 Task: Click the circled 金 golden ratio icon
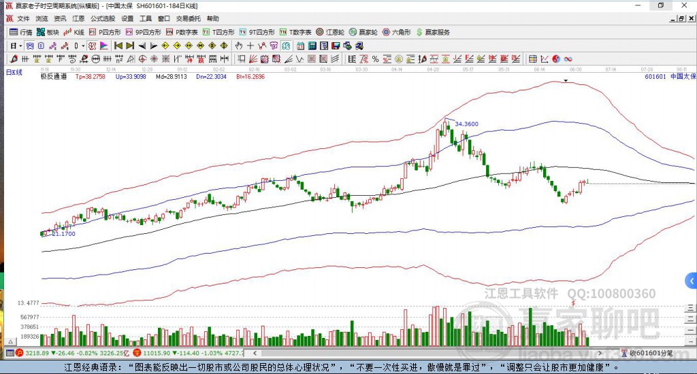point(399,59)
